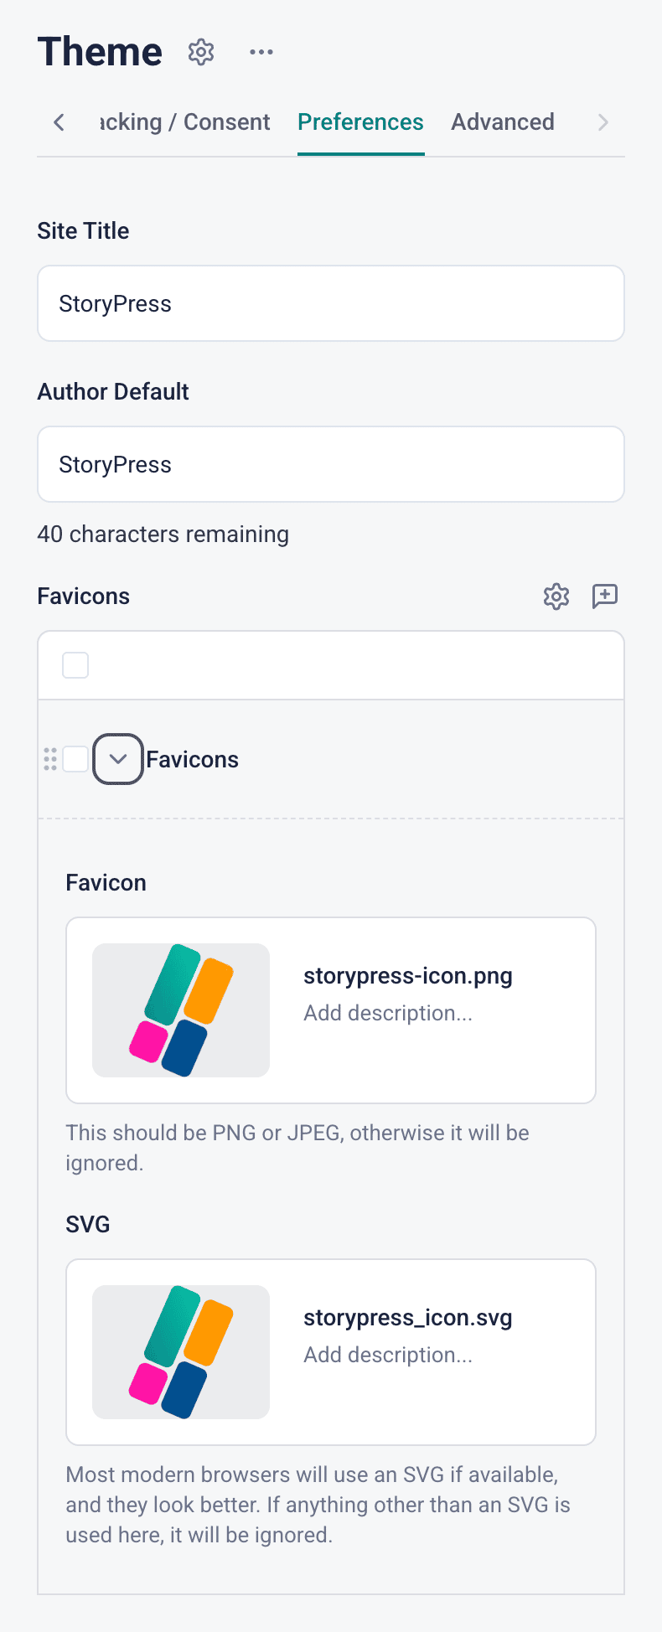Open the storypress_icon.svg thumbnail
Viewport: 662px width, 1632px height.
tap(181, 1352)
